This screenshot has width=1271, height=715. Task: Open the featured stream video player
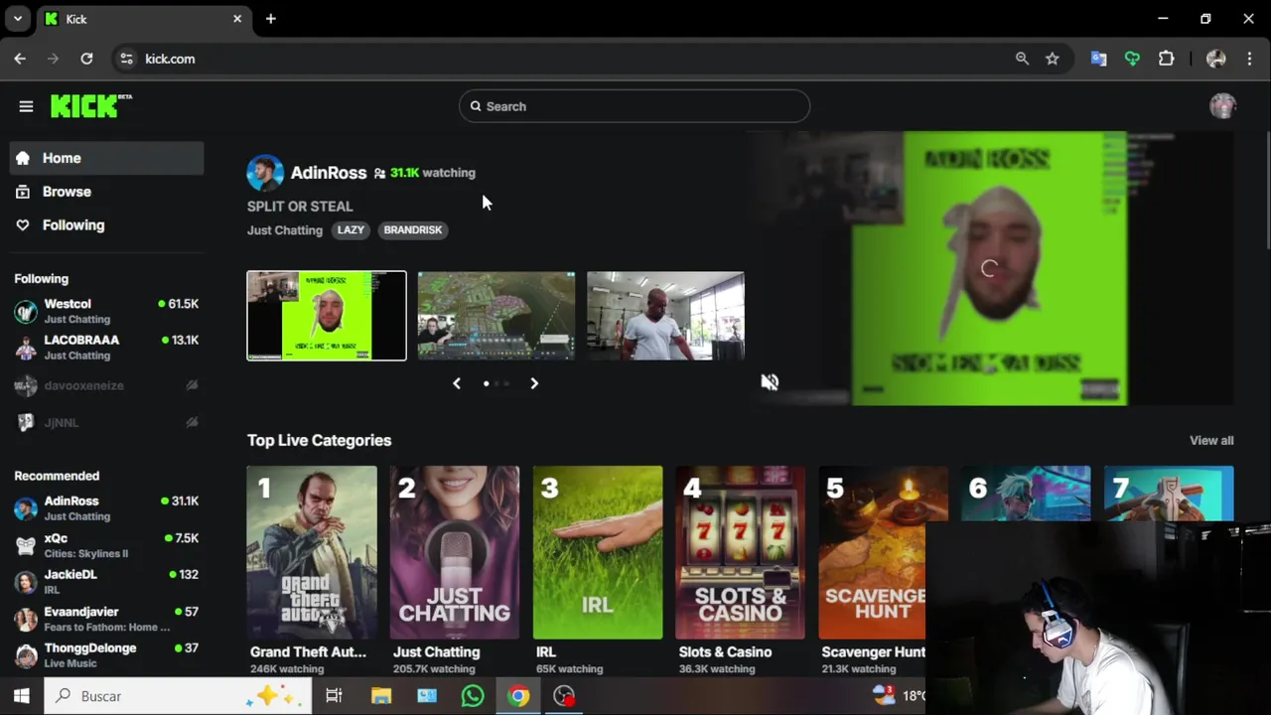click(989, 268)
